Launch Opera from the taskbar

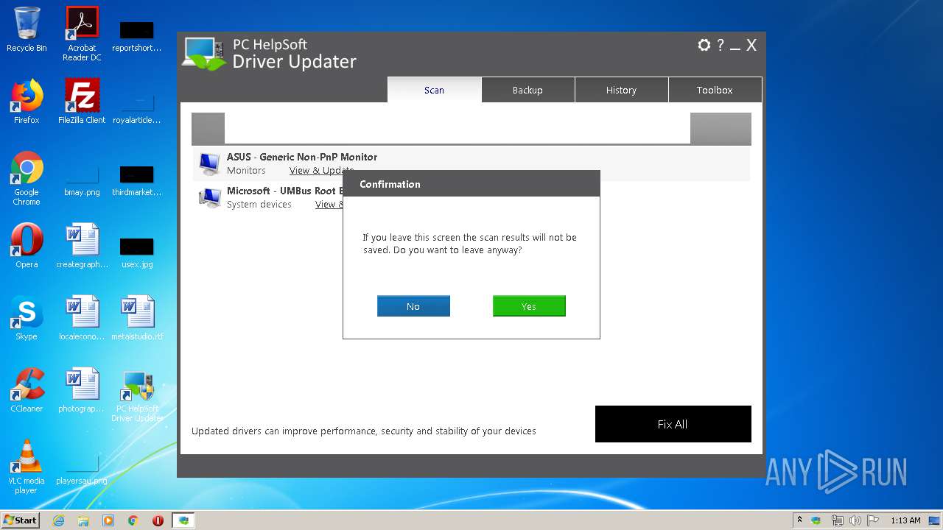point(158,520)
